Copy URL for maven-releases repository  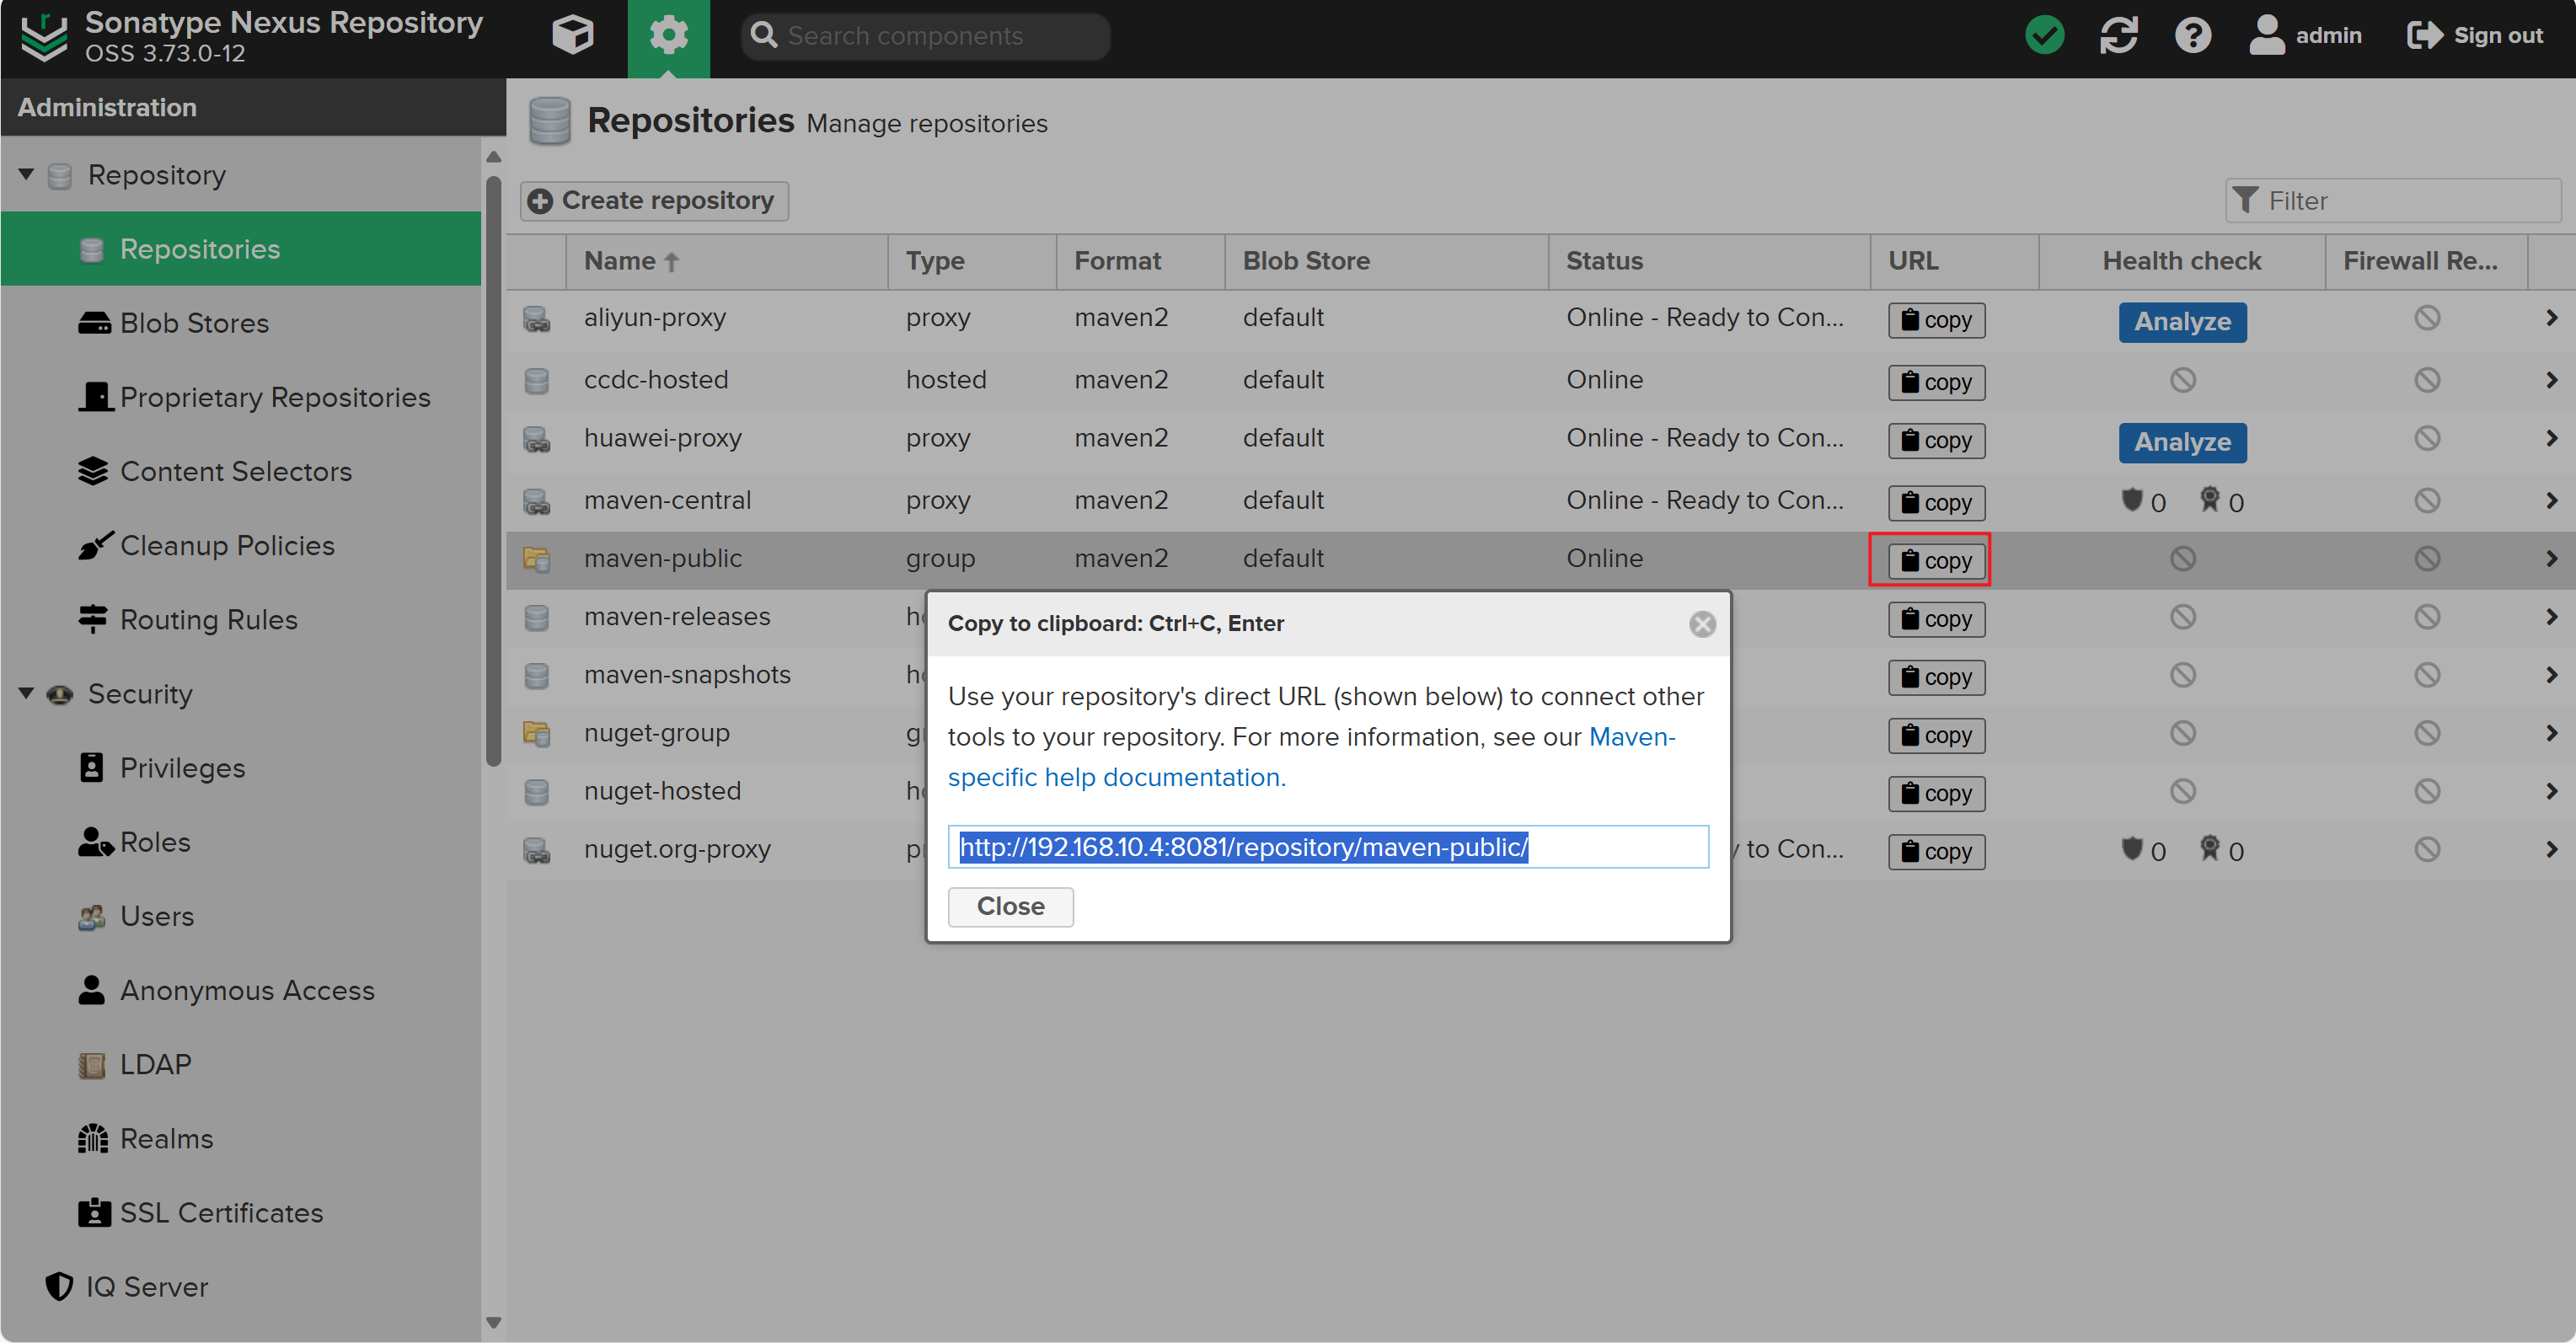[1936, 619]
